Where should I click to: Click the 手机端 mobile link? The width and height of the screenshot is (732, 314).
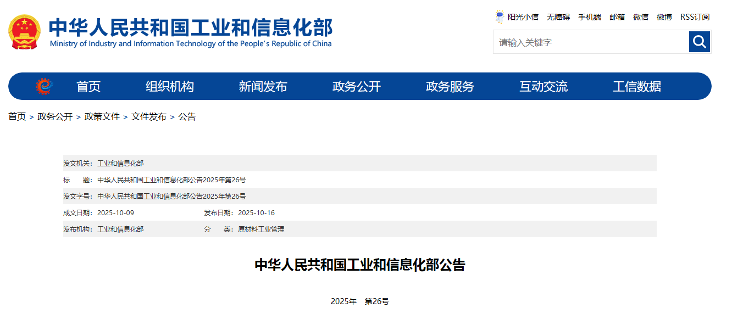pos(590,17)
